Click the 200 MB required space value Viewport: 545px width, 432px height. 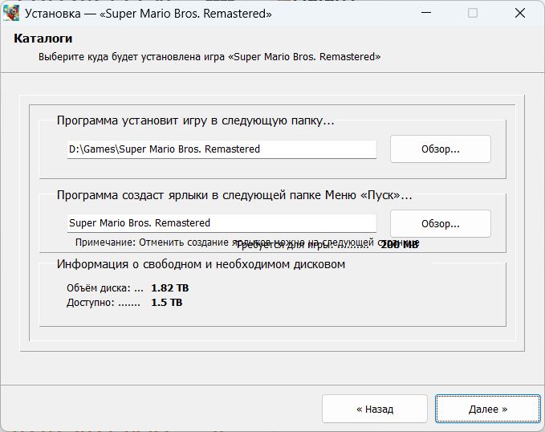(400, 244)
